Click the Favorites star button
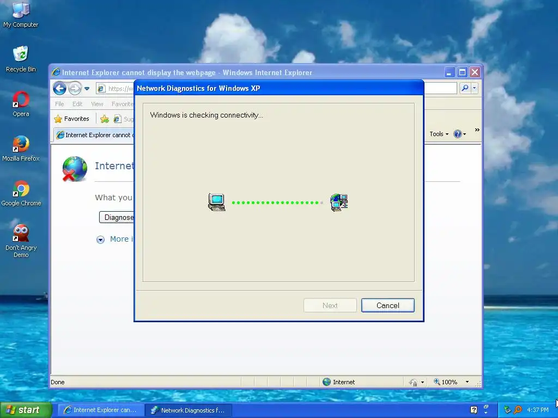The width and height of the screenshot is (558, 418). click(72, 119)
